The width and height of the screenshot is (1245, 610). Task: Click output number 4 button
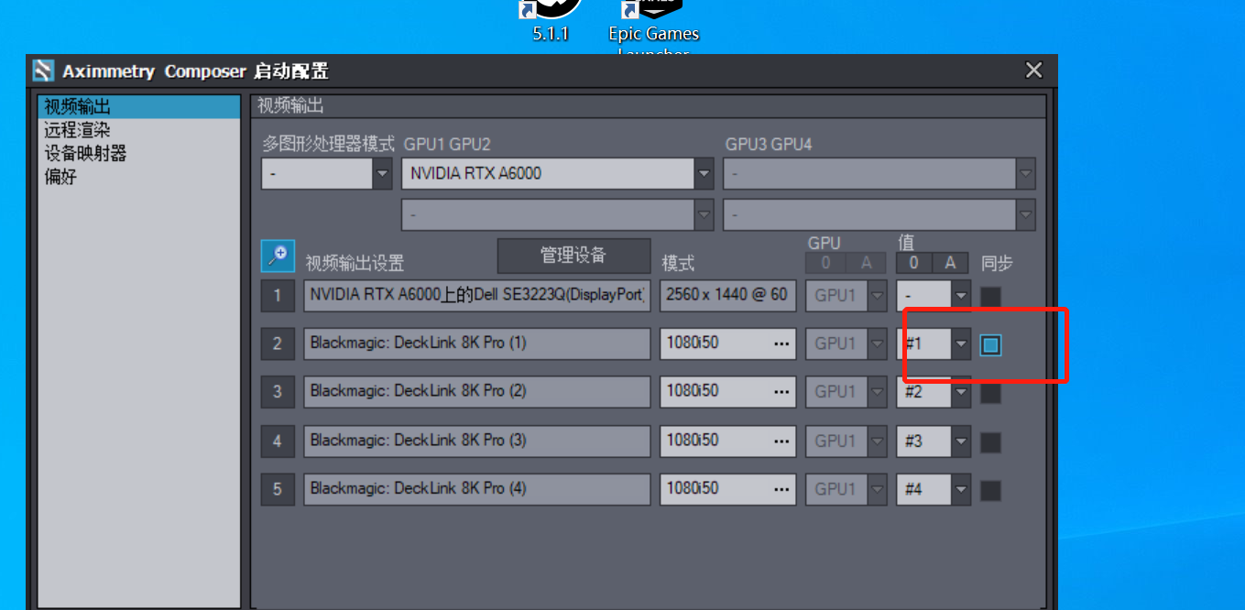[x=278, y=441]
